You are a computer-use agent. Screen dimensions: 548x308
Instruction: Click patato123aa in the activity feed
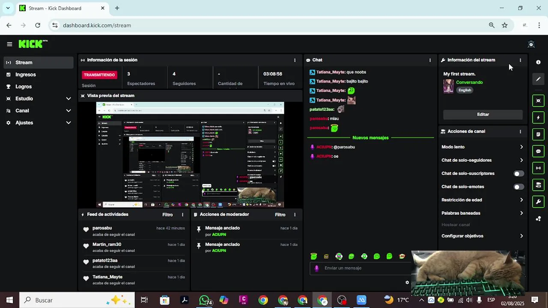pos(105,261)
